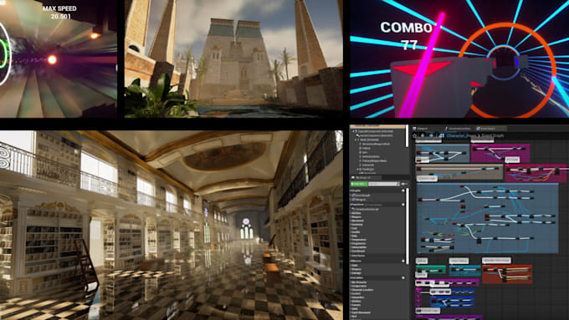Click the comment bubble inside pink comment box
Screen dimensions: 569x320
(x=512, y=160)
